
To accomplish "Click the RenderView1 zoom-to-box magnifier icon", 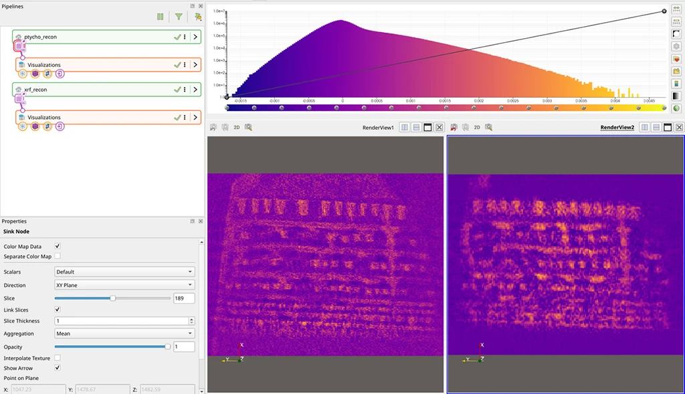I will pos(248,128).
